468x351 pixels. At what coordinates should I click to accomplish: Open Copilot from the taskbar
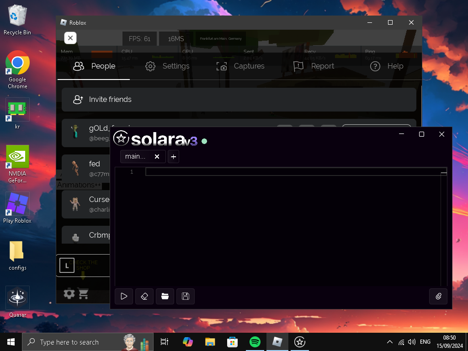coord(188,342)
